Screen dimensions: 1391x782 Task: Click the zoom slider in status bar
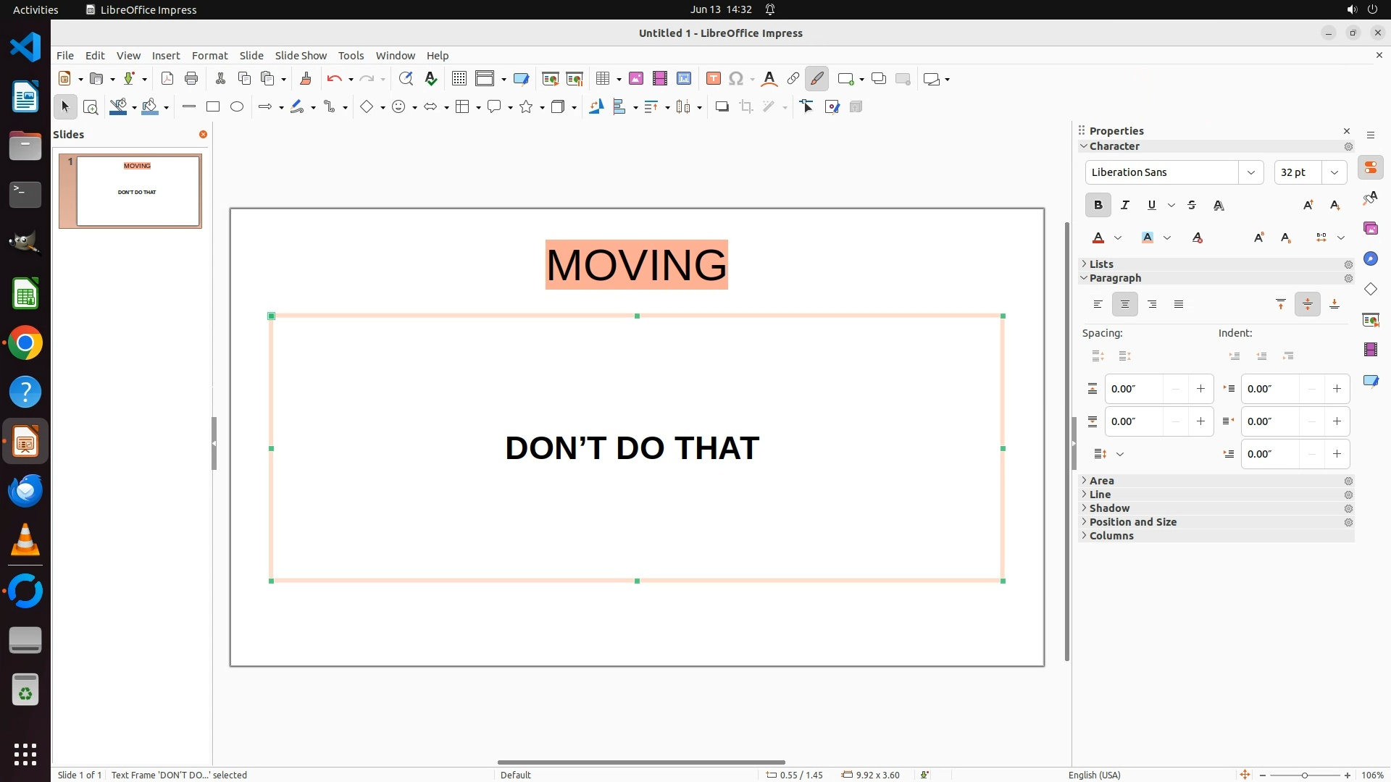pyautogui.click(x=1304, y=775)
